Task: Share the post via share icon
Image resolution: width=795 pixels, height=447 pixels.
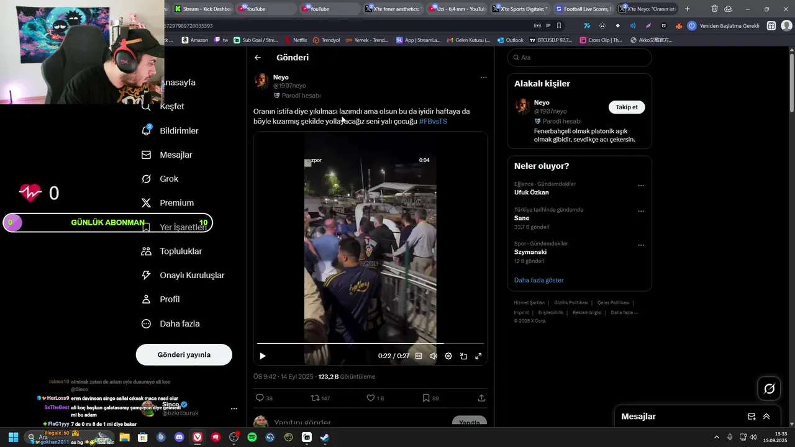Action: [x=481, y=398]
